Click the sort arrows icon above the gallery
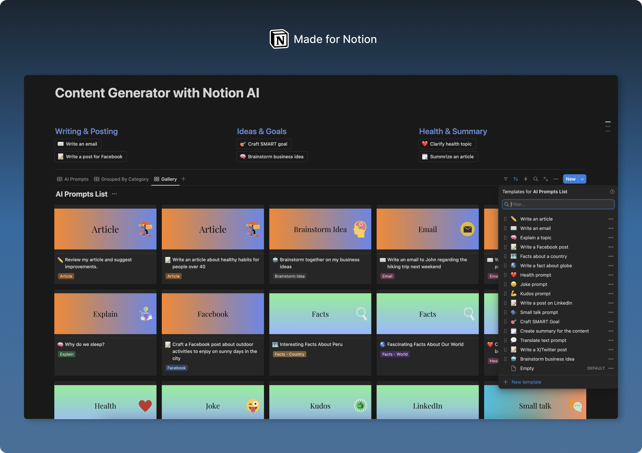Viewport: 642px width, 453px height. [516, 179]
